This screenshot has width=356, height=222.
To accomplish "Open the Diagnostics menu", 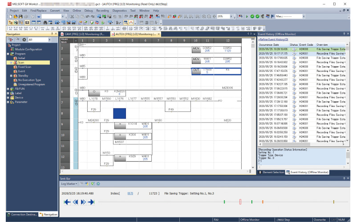I will [x=119, y=10].
